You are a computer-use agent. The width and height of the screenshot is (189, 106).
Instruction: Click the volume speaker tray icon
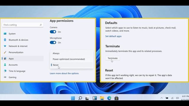[x=177, y=98]
